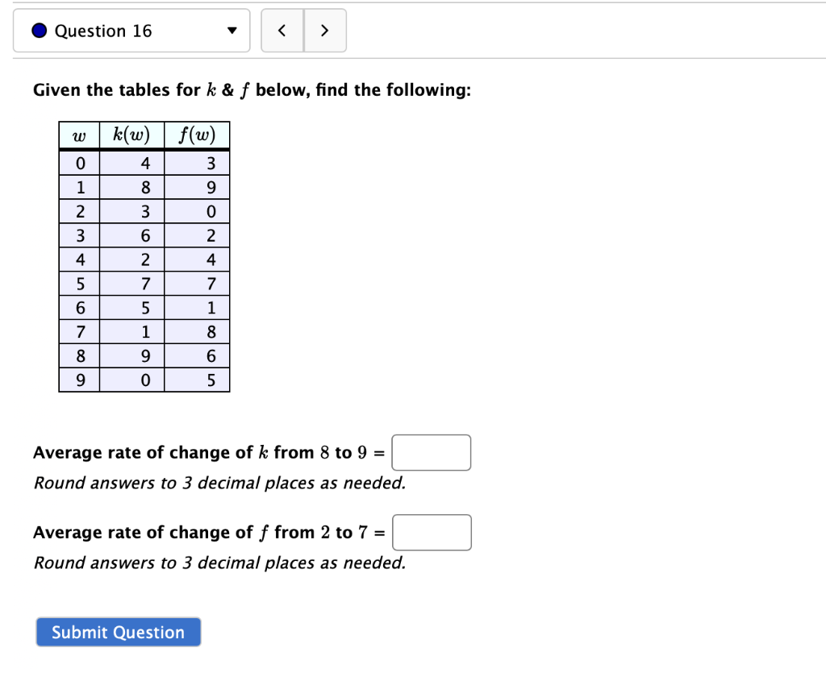The width and height of the screenshot is (826, 677).
Task: Click the table row where w equals 9
Action: click(x=144, y=379)
